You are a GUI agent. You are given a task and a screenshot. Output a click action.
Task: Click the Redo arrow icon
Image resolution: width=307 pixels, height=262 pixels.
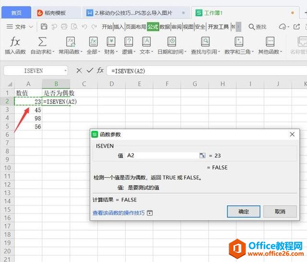pos(94,26)
